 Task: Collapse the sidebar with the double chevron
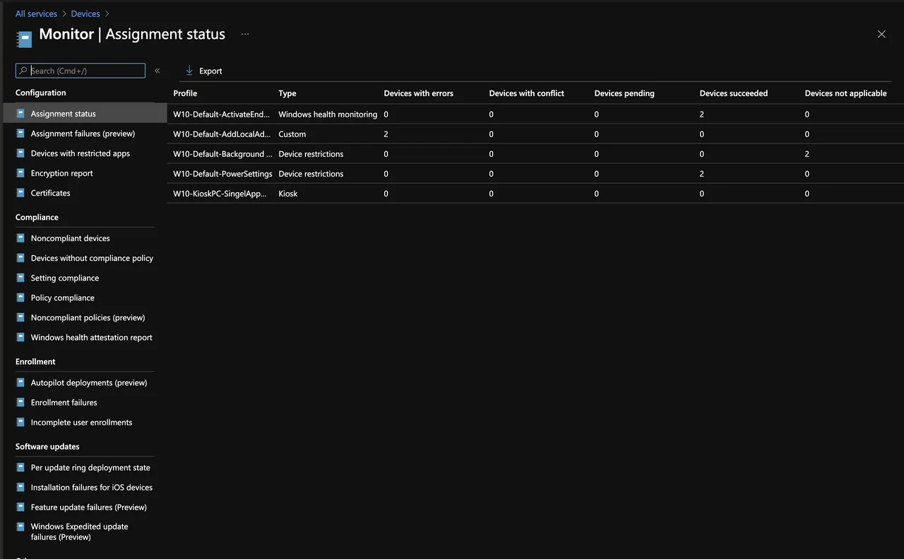pyautogui.click(x=157, y=71)
